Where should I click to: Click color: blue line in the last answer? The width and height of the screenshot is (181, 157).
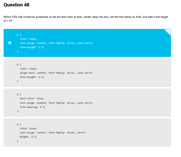28,128
